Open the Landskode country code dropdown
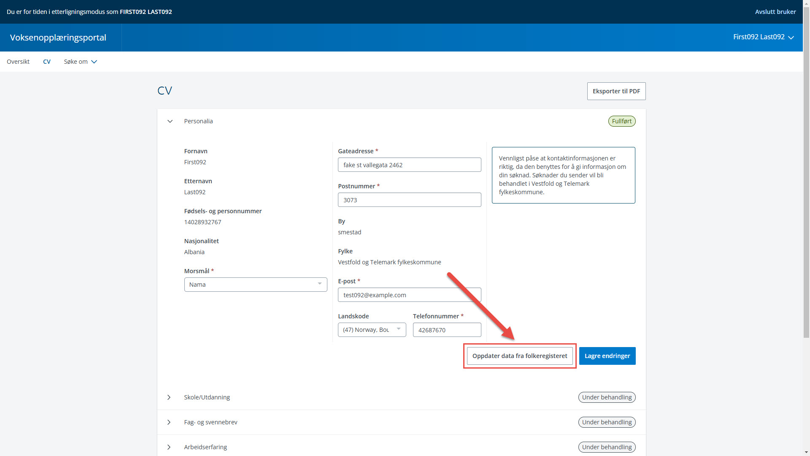810x456 pixels. coord(372,330)
